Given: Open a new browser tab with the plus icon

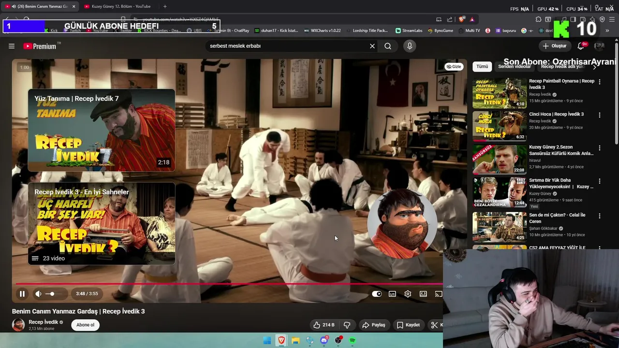Looking at the screenshot, I should pos(165,6).
